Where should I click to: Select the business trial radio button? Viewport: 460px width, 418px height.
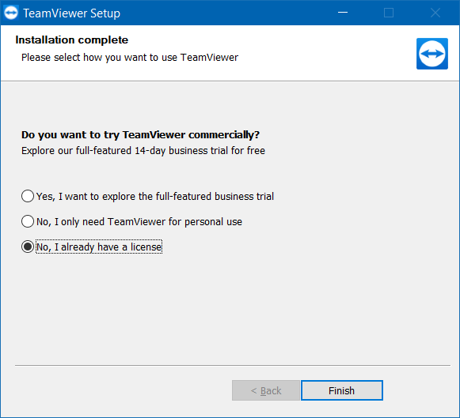tap(28, 196)
